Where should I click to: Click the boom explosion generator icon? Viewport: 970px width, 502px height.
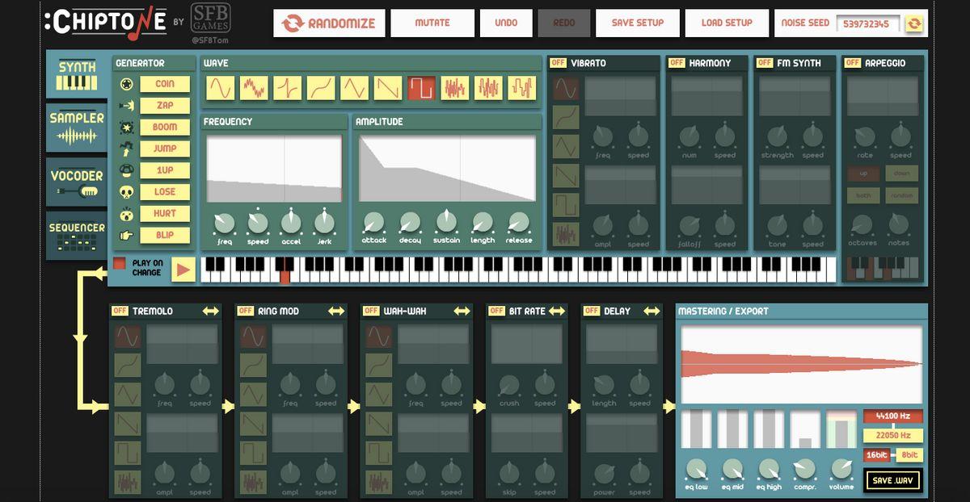(126, 128)
